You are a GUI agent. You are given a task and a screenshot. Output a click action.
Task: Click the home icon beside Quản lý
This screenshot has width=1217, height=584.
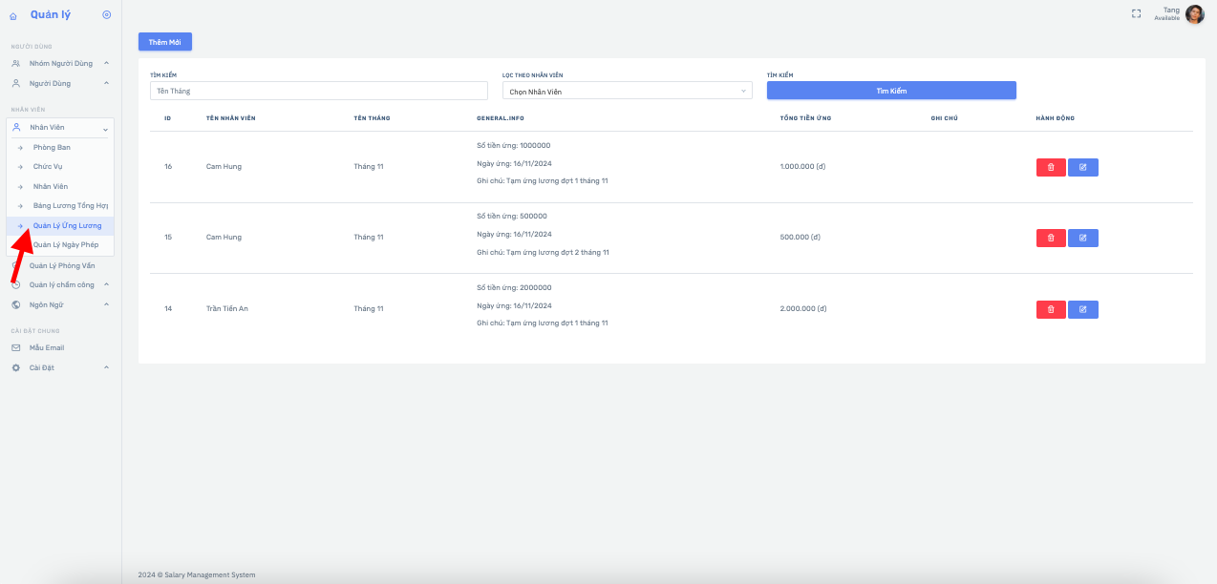point(13,15)
